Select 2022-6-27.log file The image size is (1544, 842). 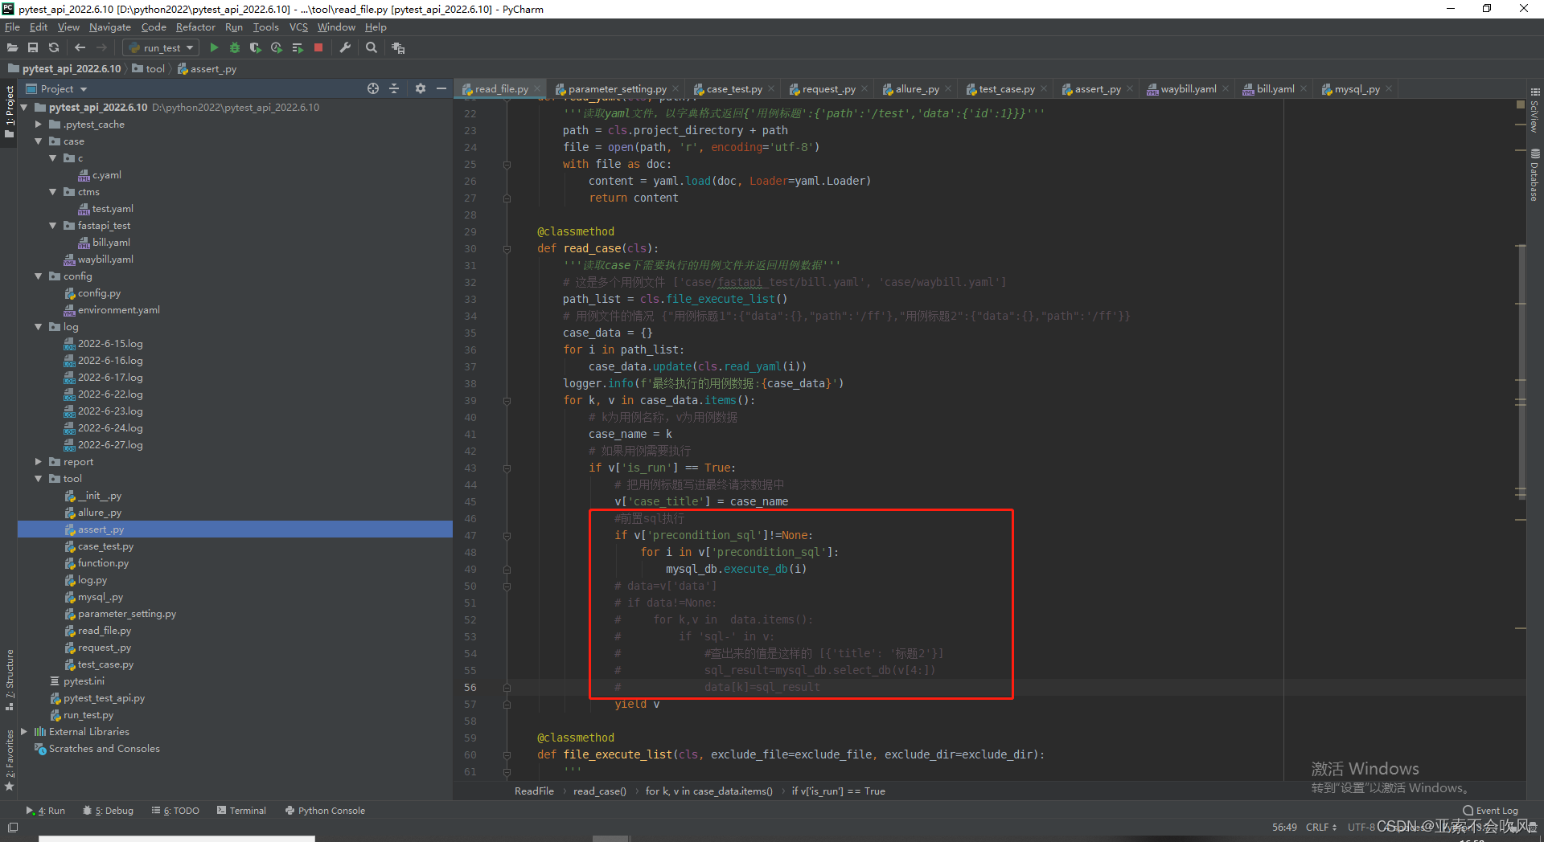[x=110, y=445]
